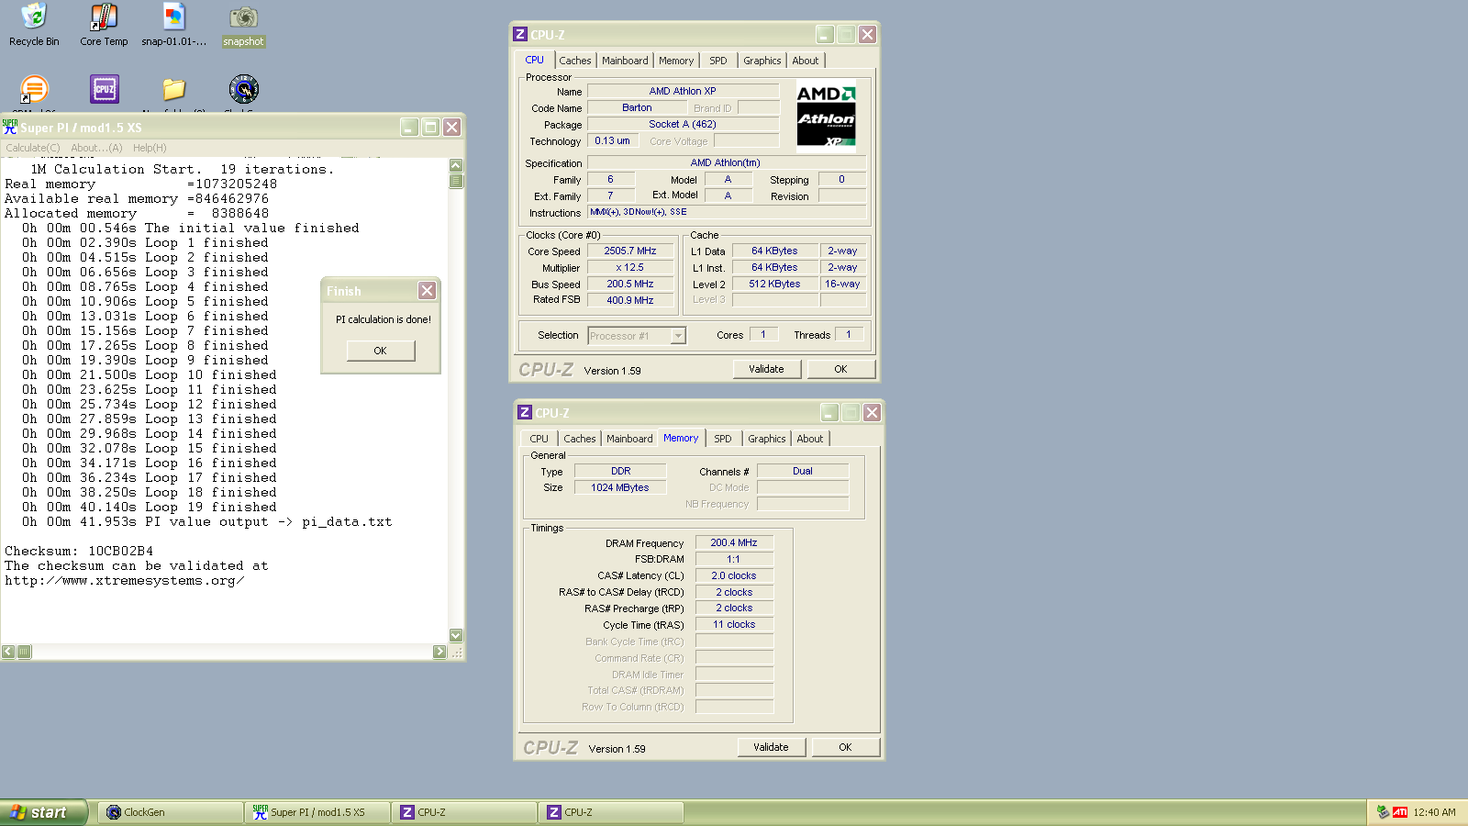The image size is (1468, 826).
Task: Click Super PI horizontal scrollbar right arrow
Action: click(x=439, y=652)
